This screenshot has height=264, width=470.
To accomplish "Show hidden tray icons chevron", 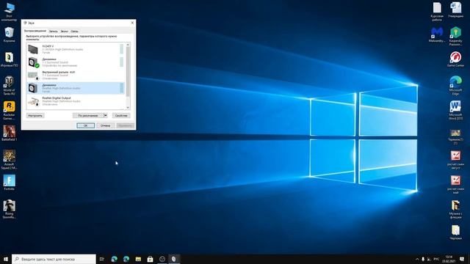I will click(x=417, y=259).
